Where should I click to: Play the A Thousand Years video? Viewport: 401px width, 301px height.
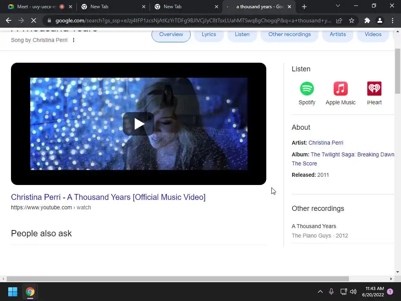(x=139, y=124)
